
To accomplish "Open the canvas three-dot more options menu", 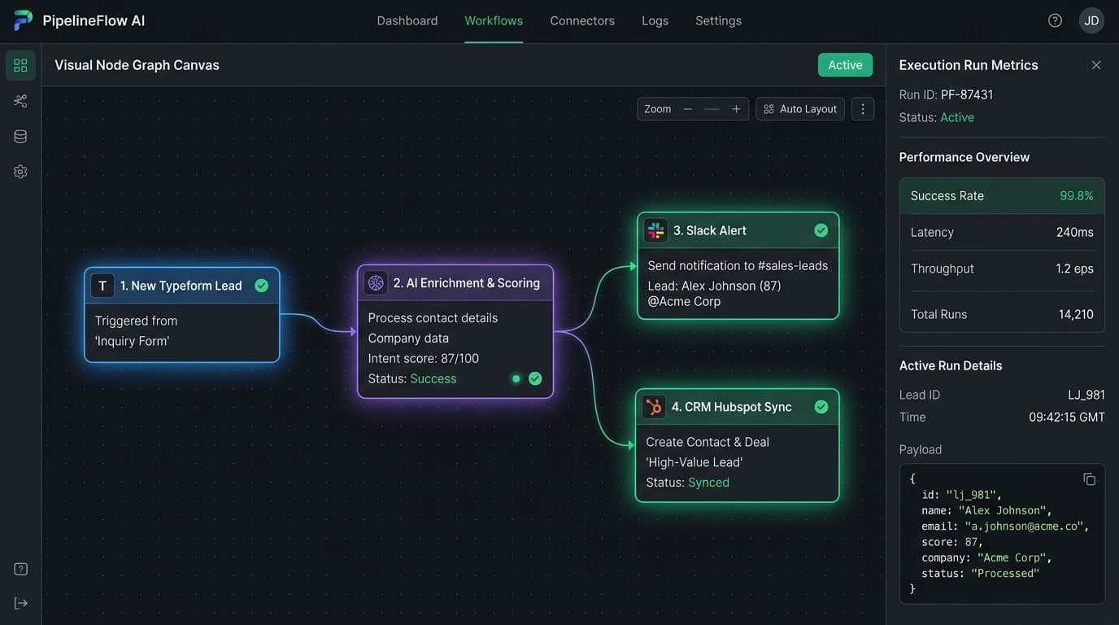I will (863, 109).
